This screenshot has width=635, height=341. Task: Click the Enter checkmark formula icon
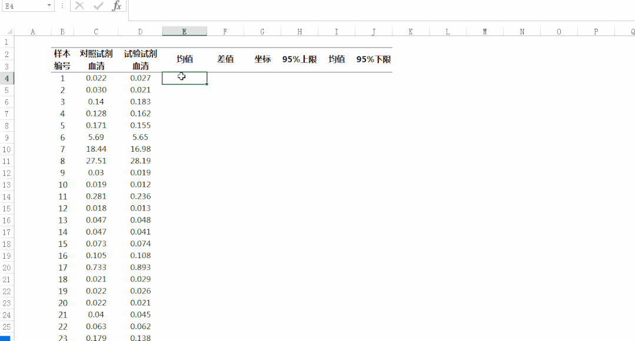coord(98,6)
